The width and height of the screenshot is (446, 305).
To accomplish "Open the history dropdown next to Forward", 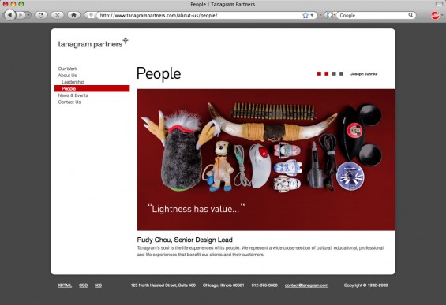I will [28, 15].
